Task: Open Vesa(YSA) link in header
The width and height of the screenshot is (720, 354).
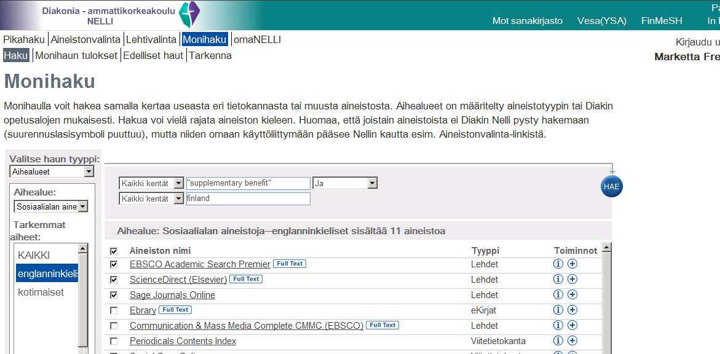Action: pos(601,21)
